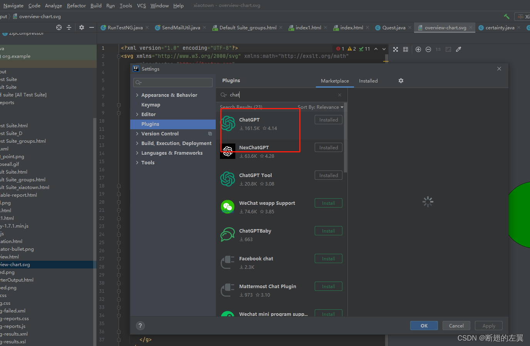
Task: Click the Installed button for ChatGPT Tool
Action: [x=329, y=175]
